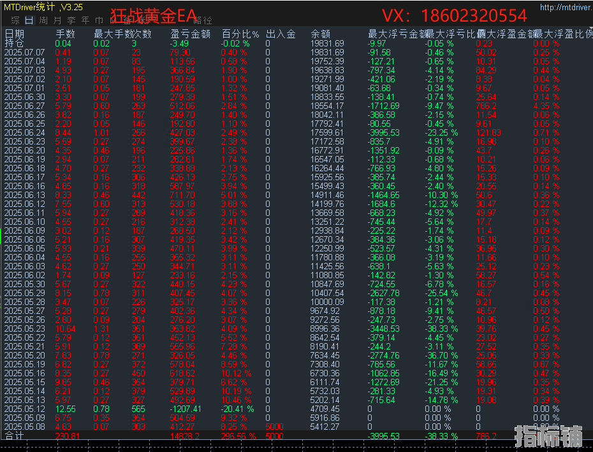Click the 5000 deposit in 2025.05.08 row
Screen dimensions: 593x452
pos(275,427)
